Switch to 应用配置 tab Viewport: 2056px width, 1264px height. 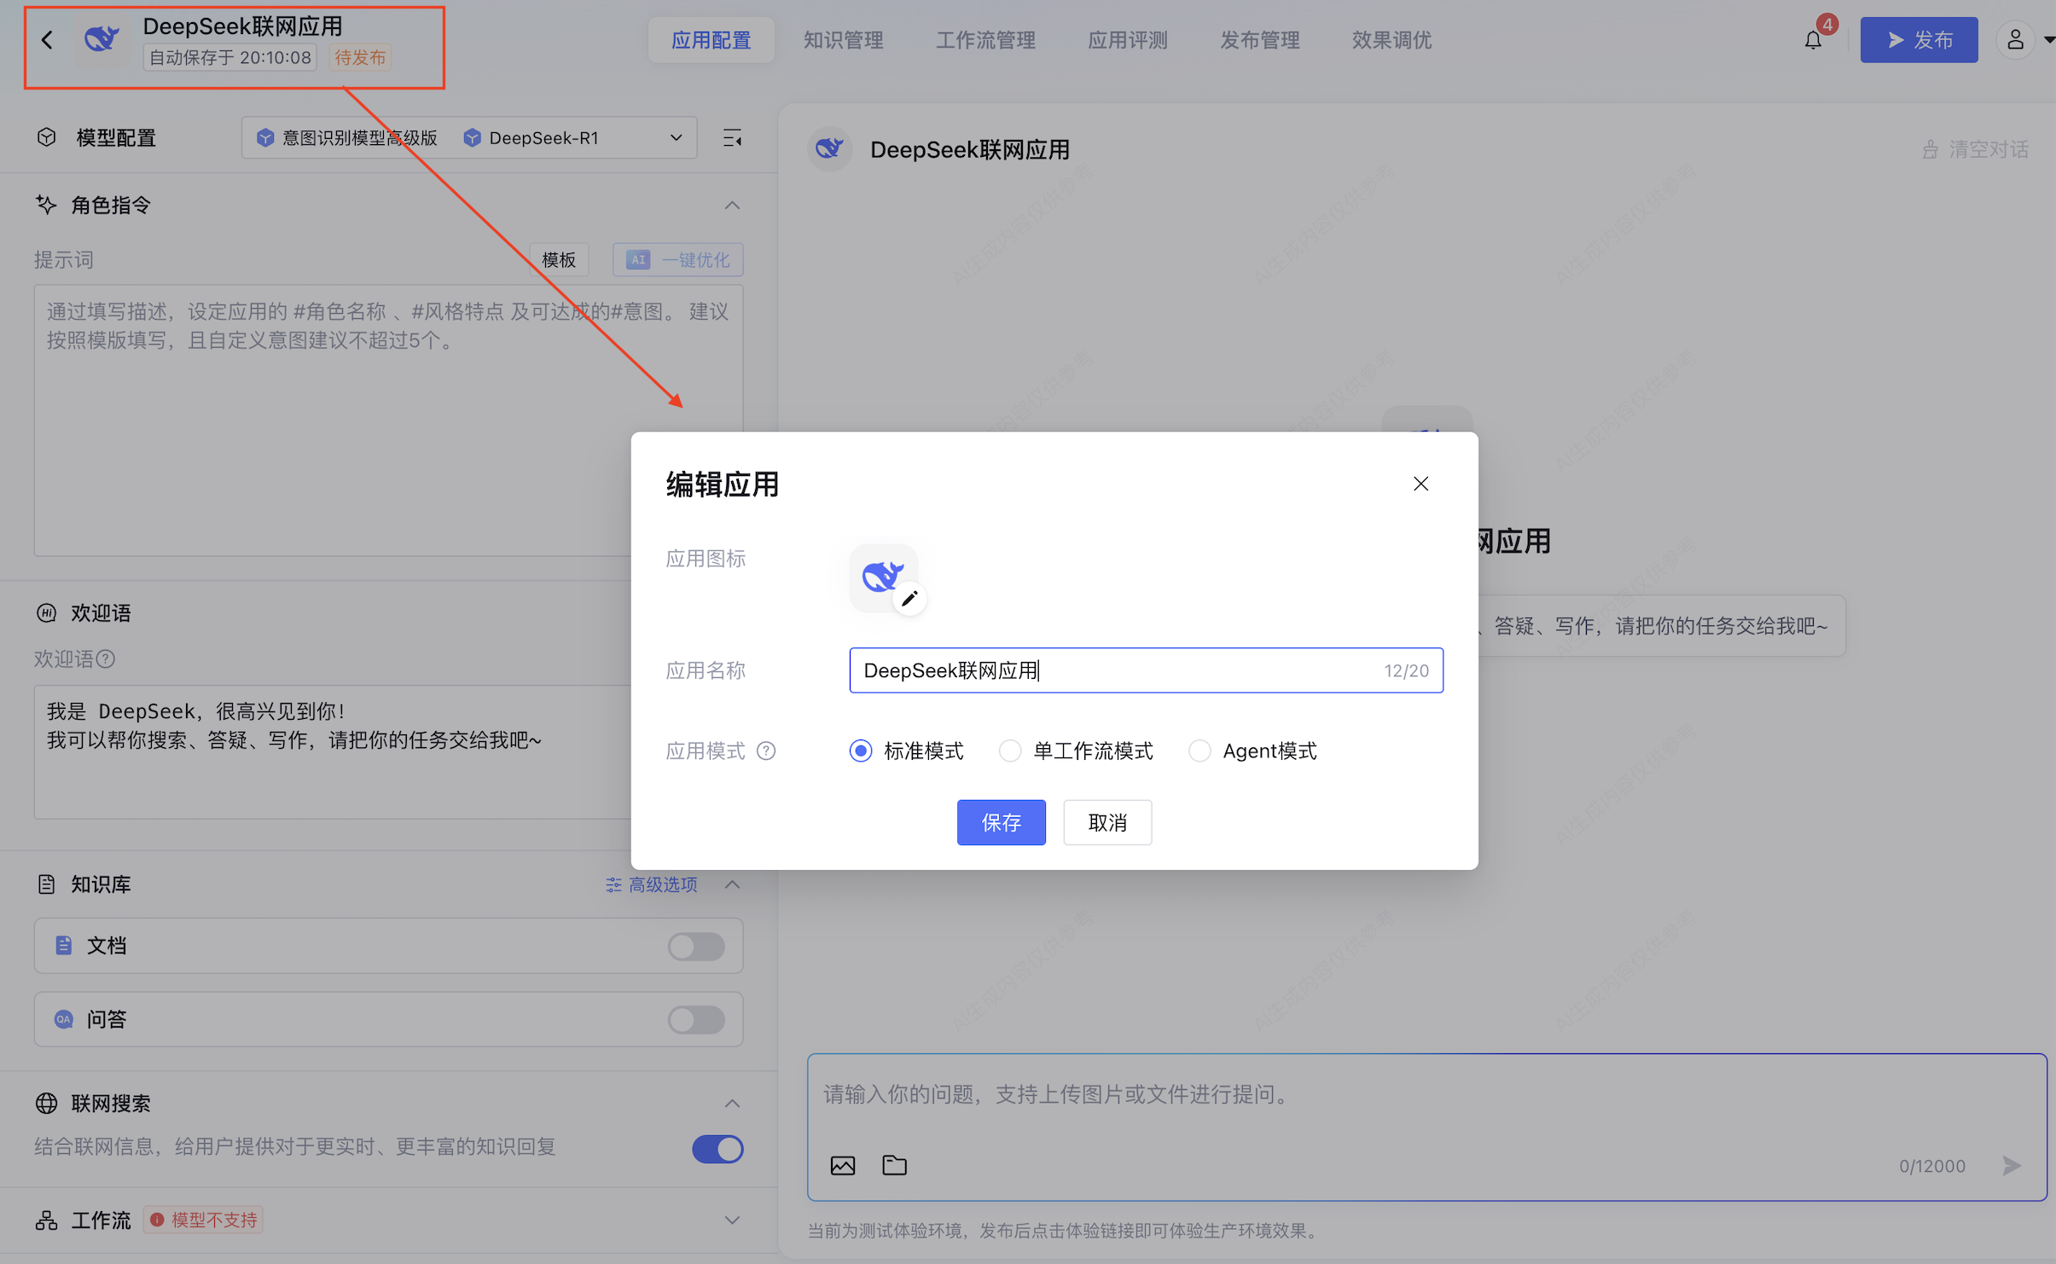point(711,40)
